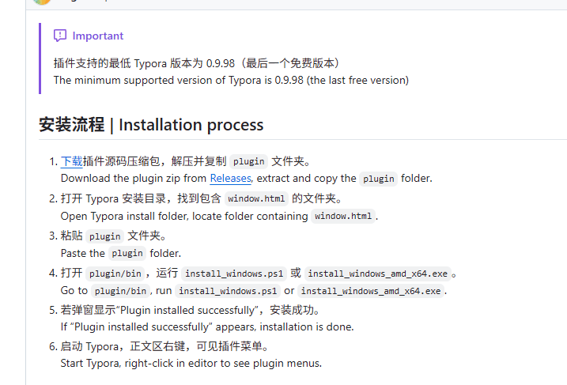Click the plugin code tag after 'Paste the'
The width and height of the screenshot is (567, 385).
127,254
